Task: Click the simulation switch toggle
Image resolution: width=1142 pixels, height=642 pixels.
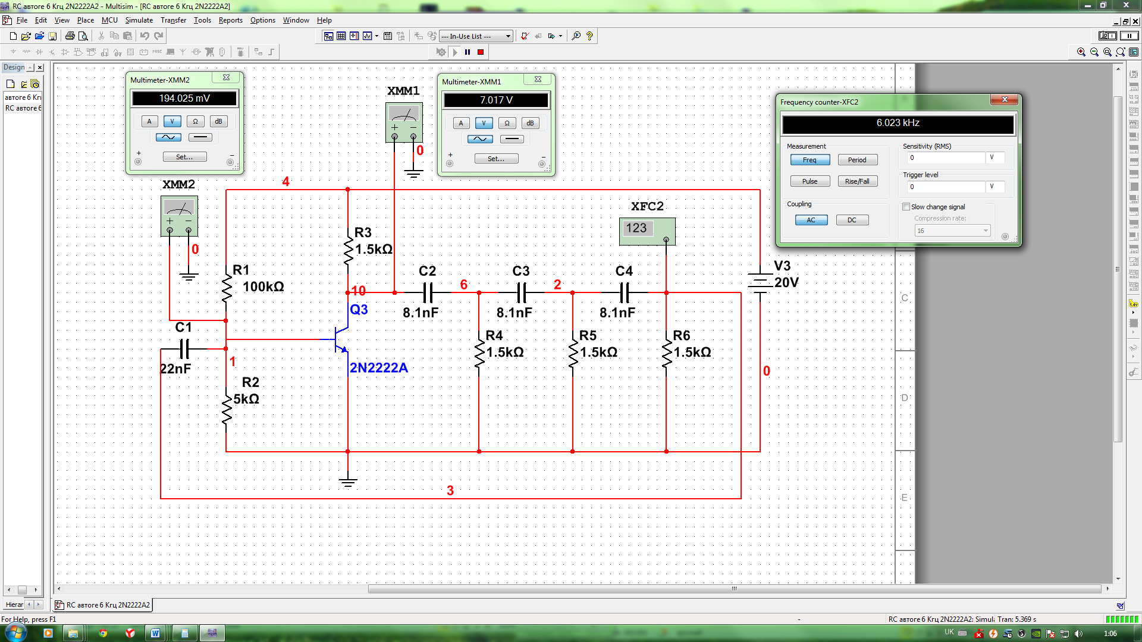Action: (x=1108, y=36)
